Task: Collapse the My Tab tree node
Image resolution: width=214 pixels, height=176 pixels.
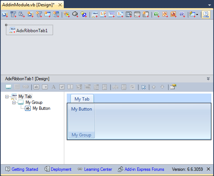Action: tap(7, 97)
